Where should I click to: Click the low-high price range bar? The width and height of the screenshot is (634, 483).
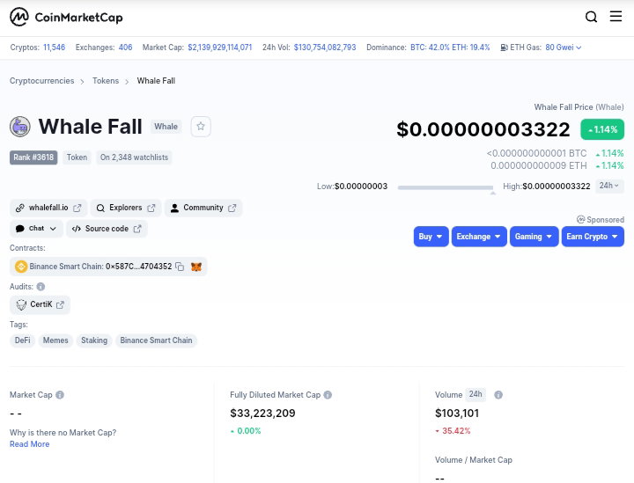[446, 187]
